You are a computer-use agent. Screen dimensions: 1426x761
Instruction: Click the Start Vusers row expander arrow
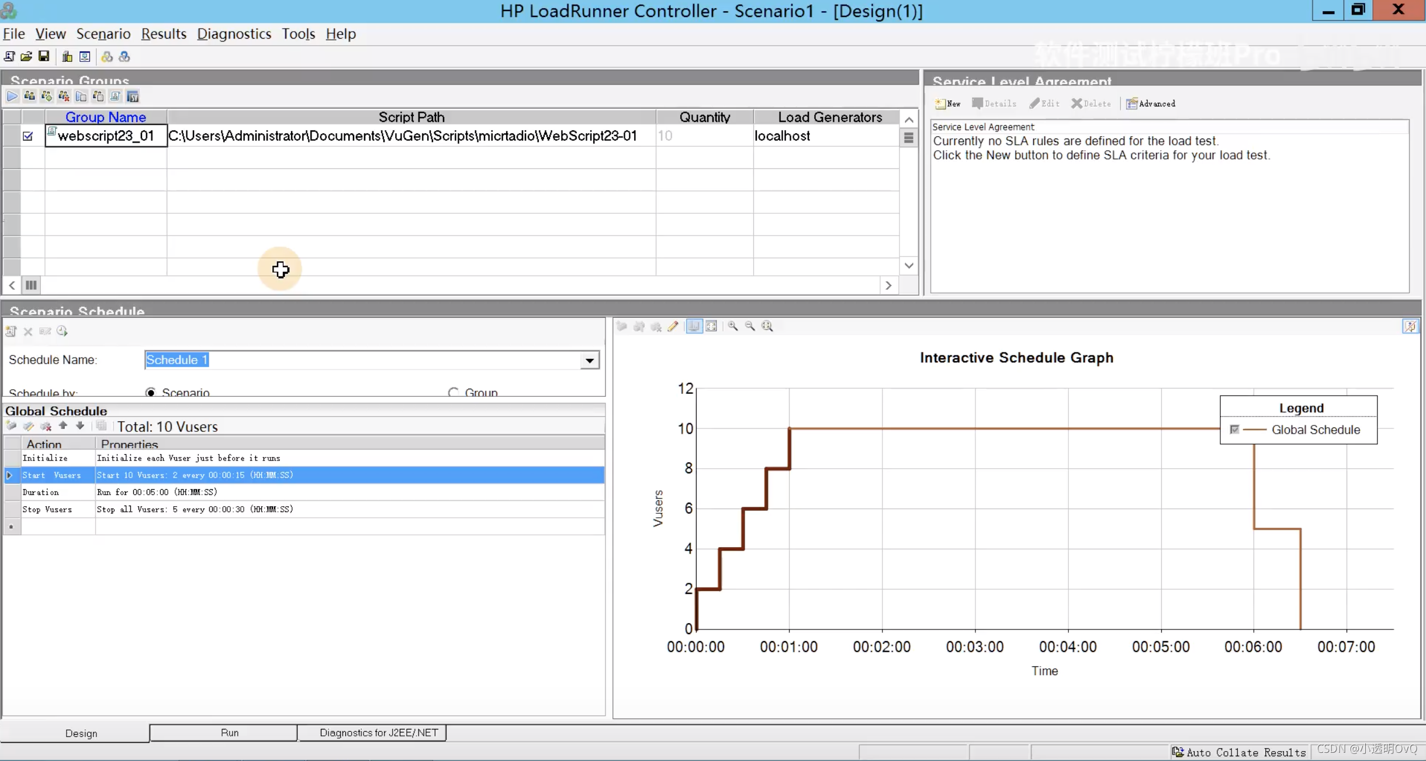click(9, 475)
